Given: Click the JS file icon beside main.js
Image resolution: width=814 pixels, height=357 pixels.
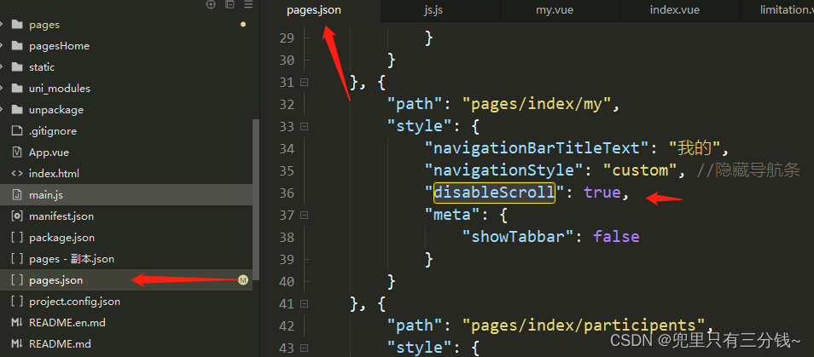Looking at the screenshot, I should (17, 195).
